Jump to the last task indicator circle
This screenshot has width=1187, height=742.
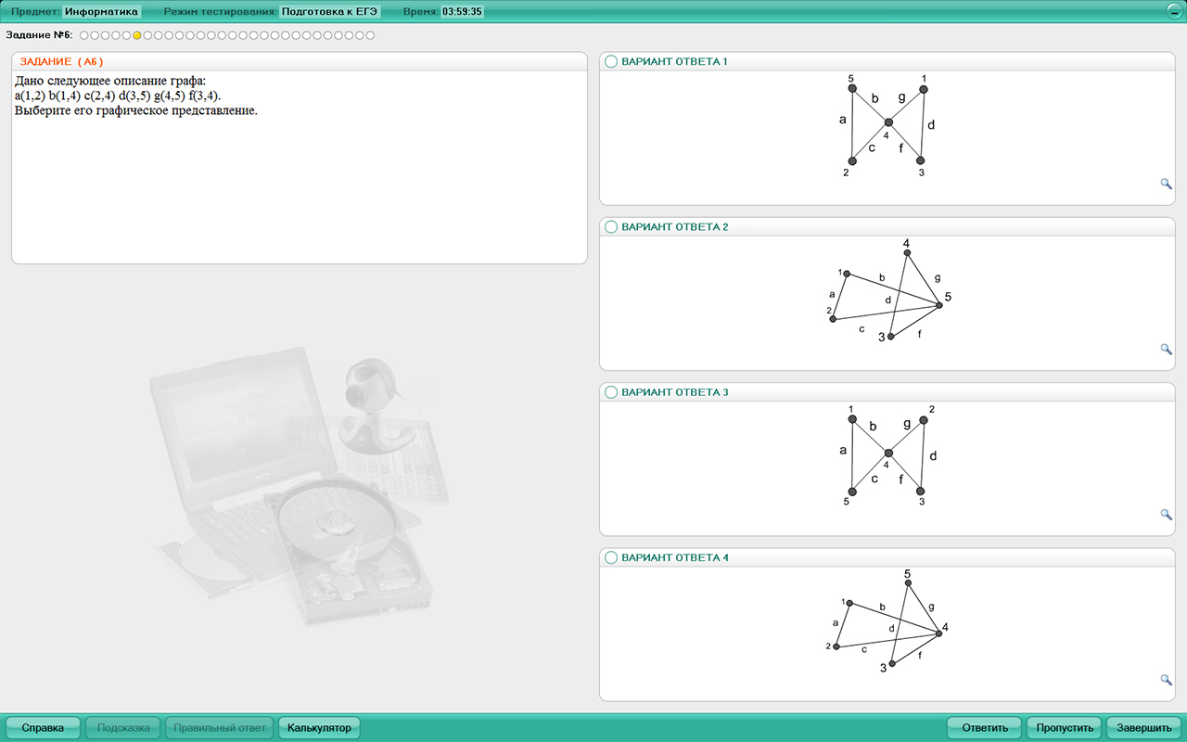click(x=370, y=35)
